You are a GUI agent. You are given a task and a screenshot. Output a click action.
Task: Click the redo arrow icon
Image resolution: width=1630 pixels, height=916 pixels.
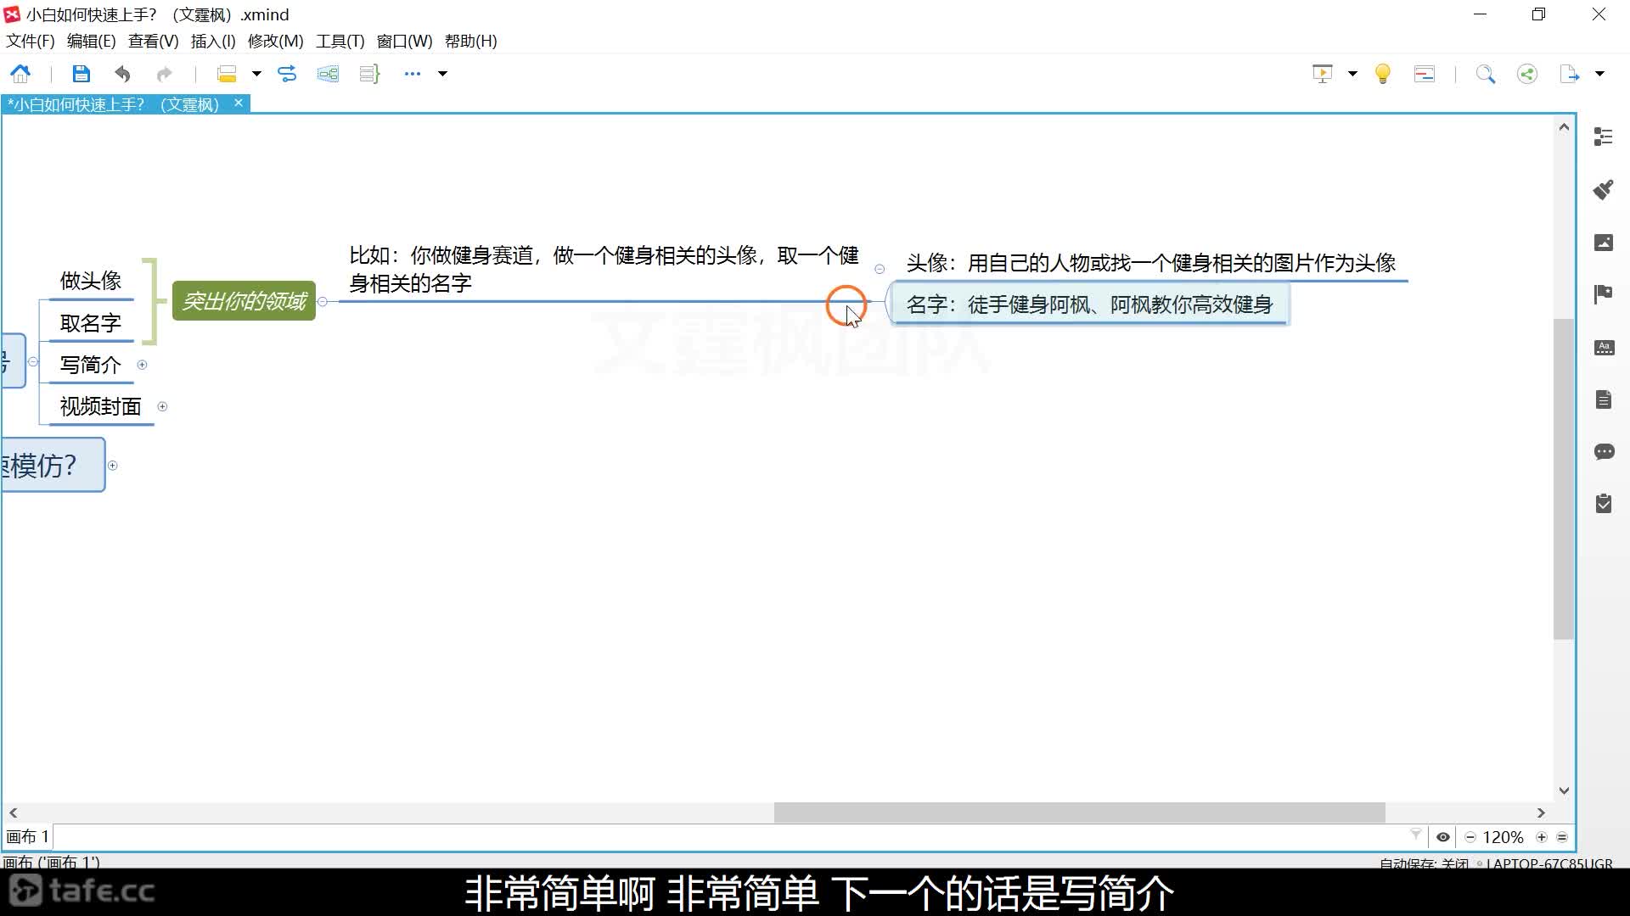(164, 74)
